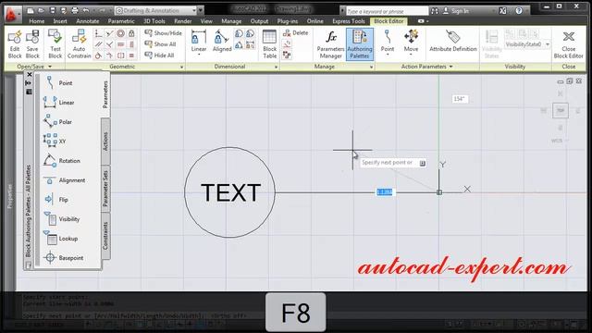Toggle the Authoring Palettes button

(x=360, y=44)
